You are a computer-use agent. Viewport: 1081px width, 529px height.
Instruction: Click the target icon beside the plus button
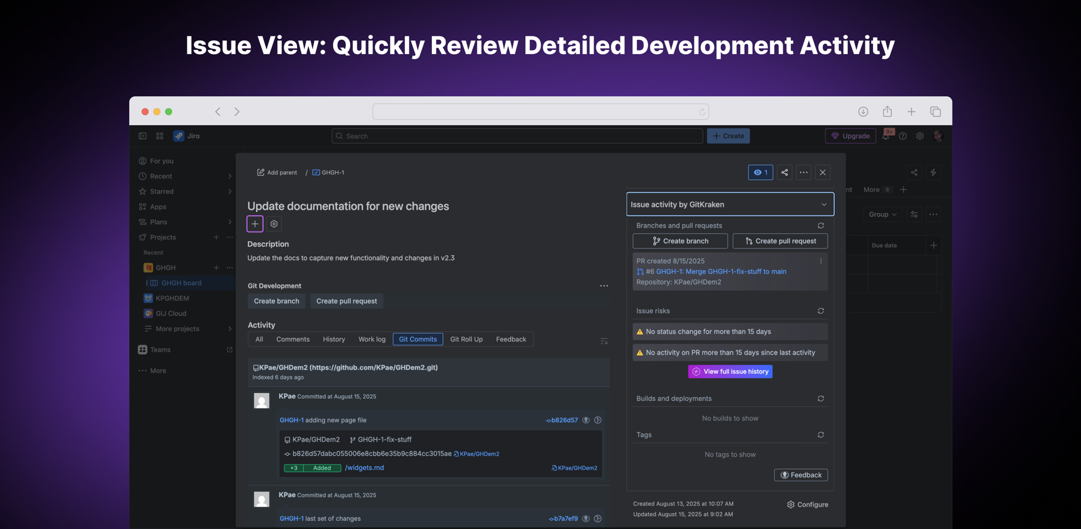coord(274,224)
